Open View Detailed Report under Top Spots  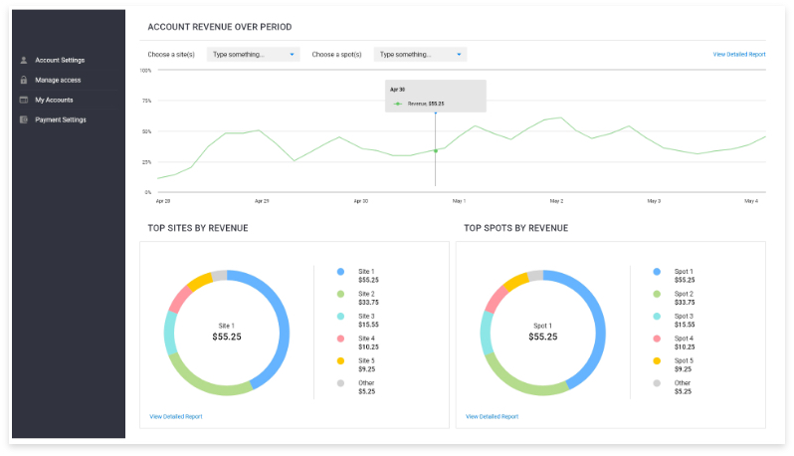click(492, 416)
